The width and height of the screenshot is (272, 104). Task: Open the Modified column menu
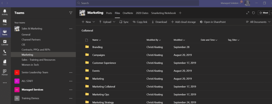[x=179, y=40]
